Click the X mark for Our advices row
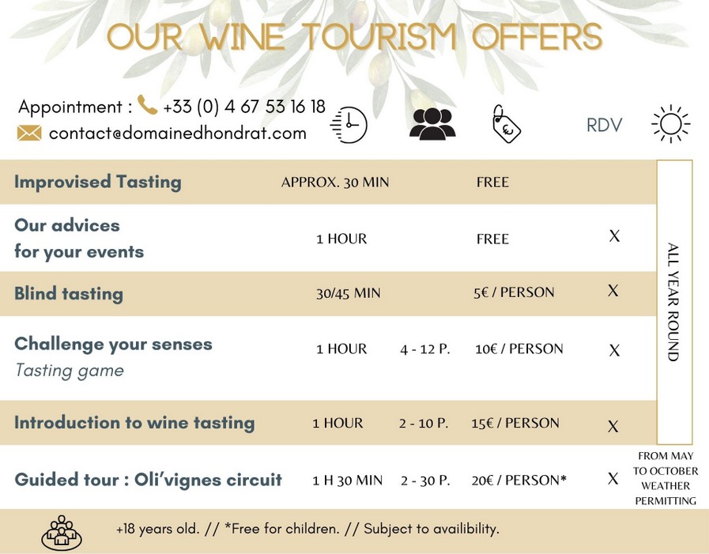The width and height of the screenshot is (709, 554). pos(614,236)
